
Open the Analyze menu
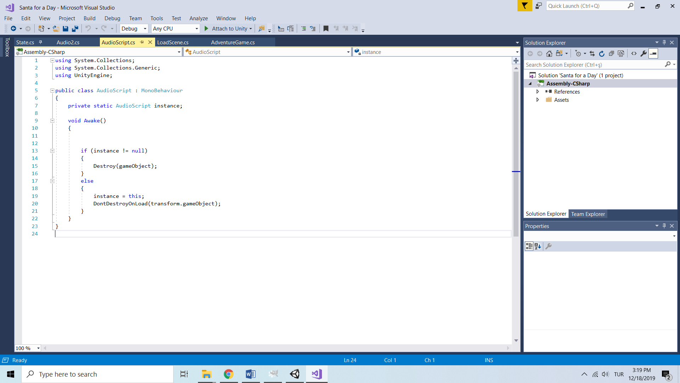(x=198, y=18)
